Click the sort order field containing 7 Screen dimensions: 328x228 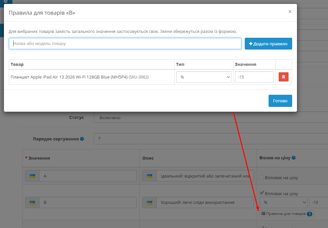(x=211, y=139)
